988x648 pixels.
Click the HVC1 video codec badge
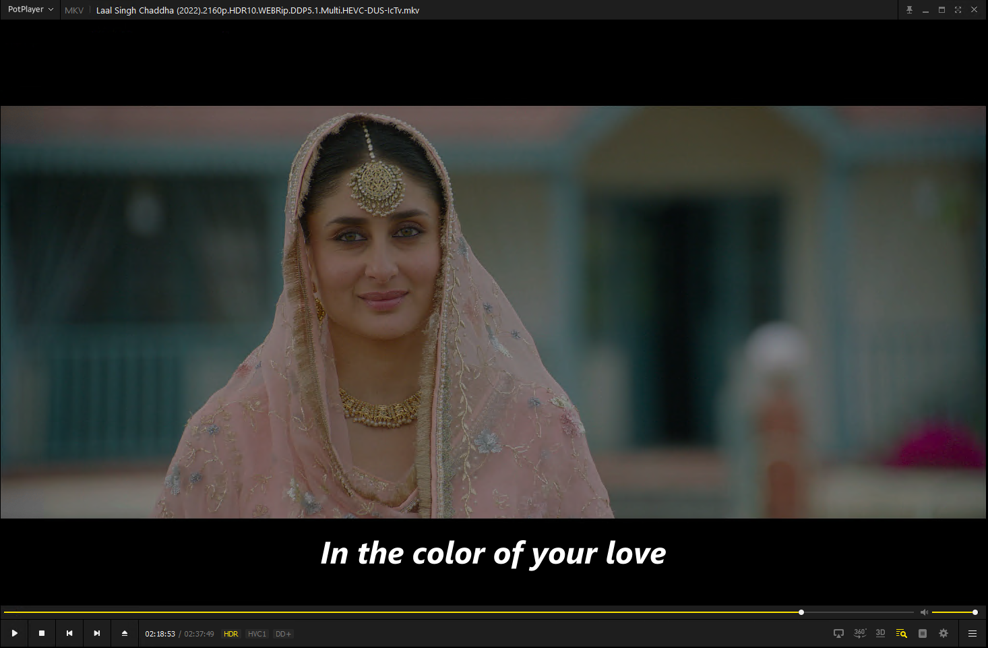[x=257, y=634]
